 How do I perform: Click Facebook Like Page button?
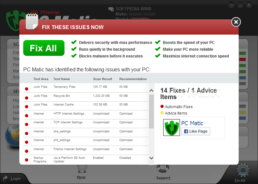pyautogui.click(x=196, y=131)
